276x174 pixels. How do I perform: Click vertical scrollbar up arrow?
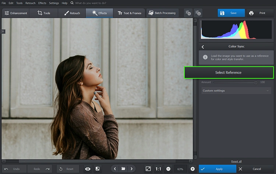(195, 20)
